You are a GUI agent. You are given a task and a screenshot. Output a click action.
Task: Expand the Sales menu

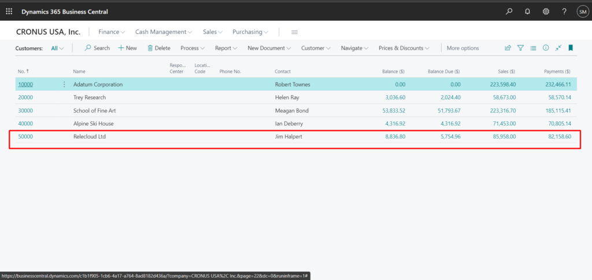coord(213,32)
